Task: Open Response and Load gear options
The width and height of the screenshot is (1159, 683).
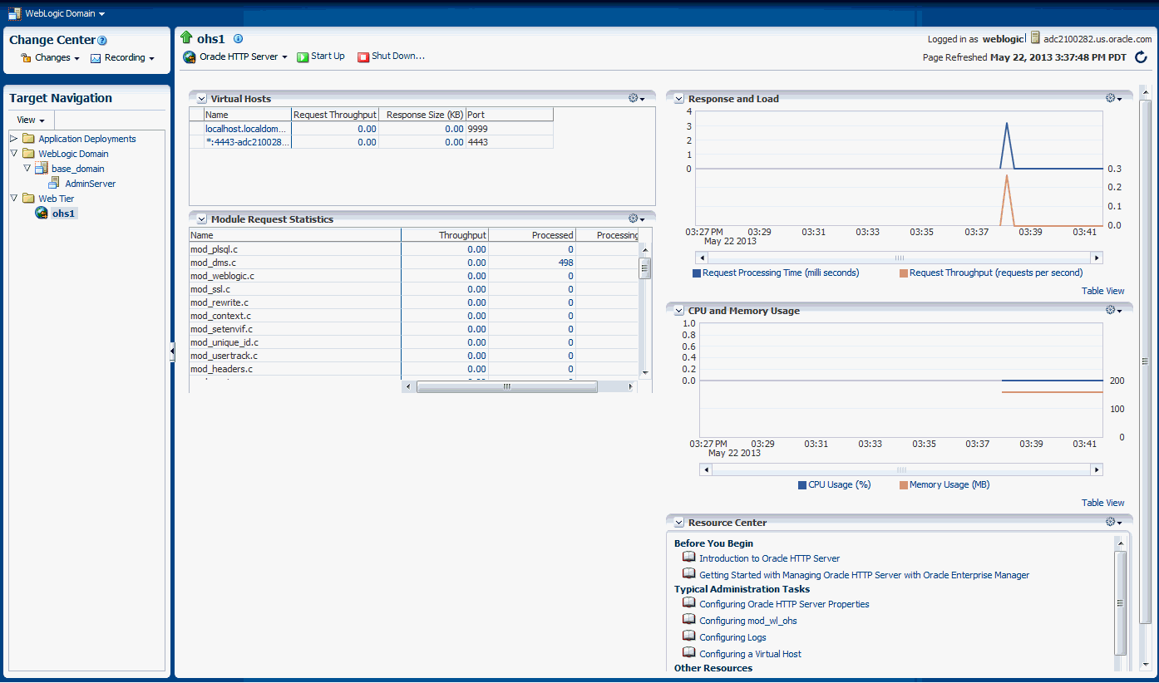Action: 1113,98
